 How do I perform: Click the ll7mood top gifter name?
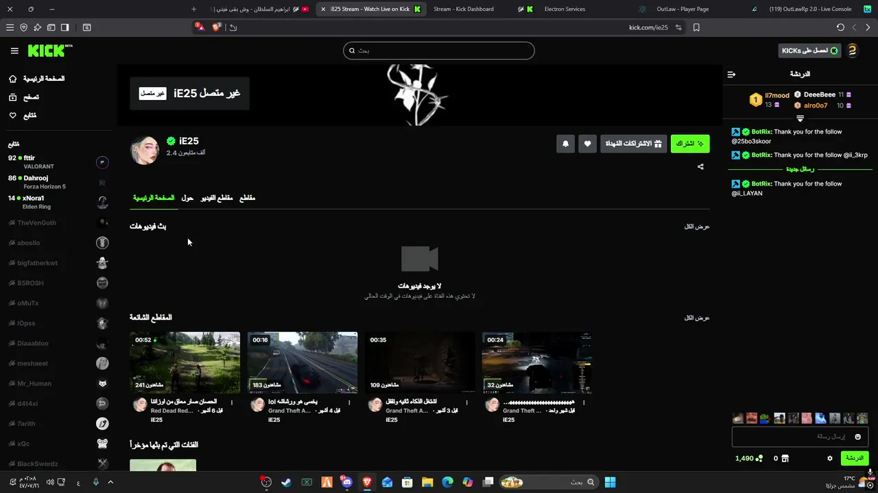777,95
